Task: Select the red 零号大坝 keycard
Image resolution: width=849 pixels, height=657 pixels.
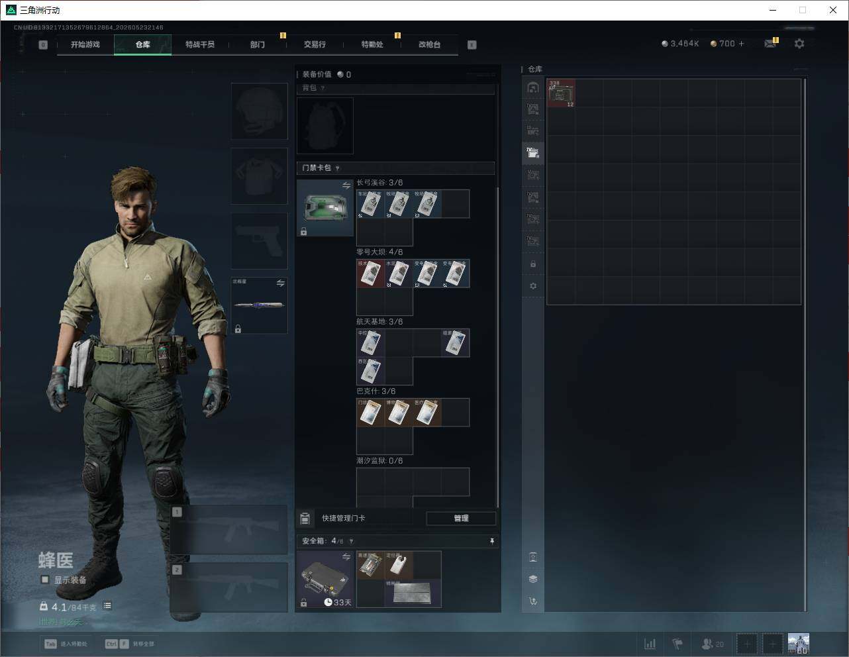Action: pyautogui.click(x=371, y=274)
